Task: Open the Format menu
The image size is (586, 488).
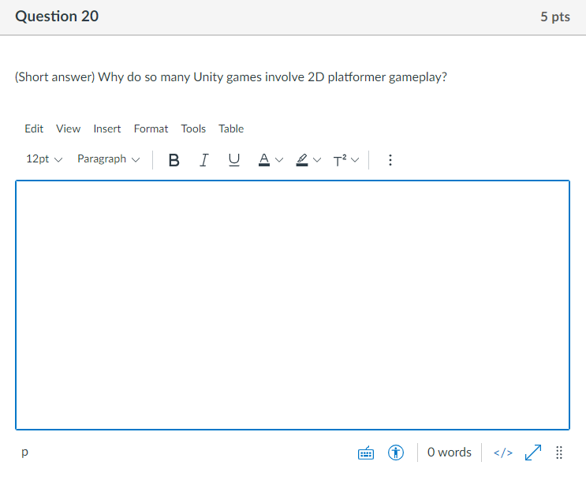Action: [x=151, y=129]
